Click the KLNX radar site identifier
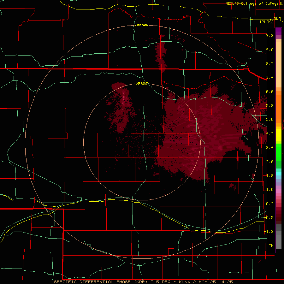The height and width of the screenshot is (284, 284). [x=185, y=282]
